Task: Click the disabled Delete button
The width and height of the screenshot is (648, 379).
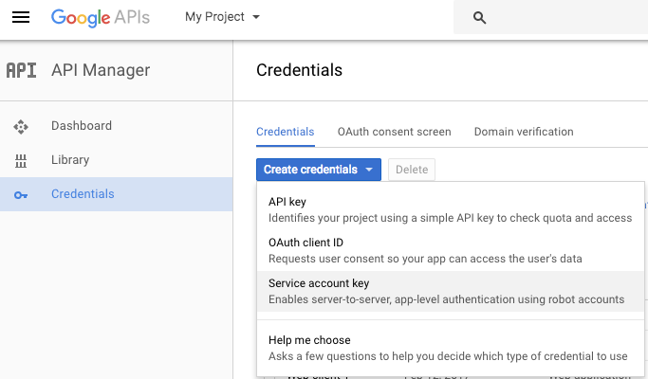Action: tap(412, 170)
